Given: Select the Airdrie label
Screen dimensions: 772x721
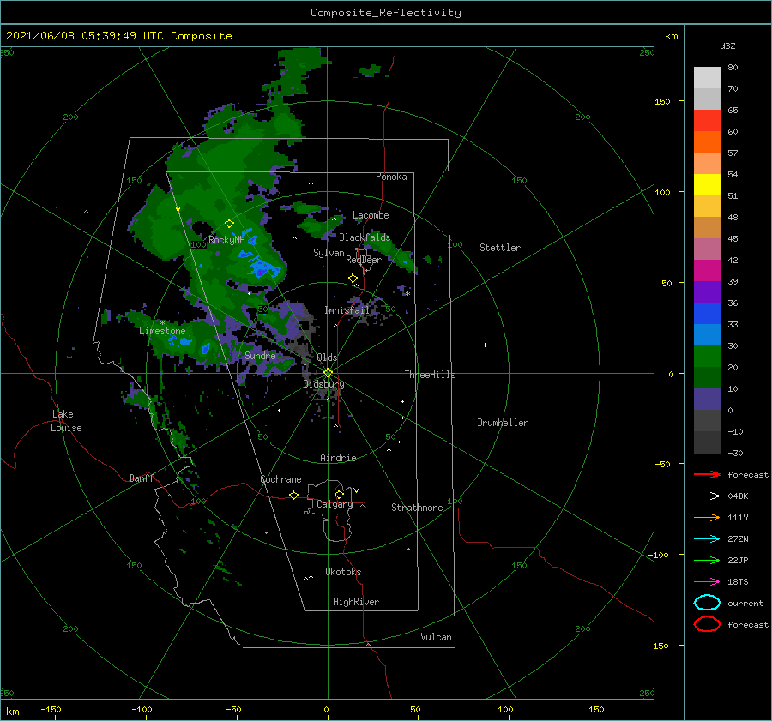Looking at the screenshot, I should tap(338, 458).
